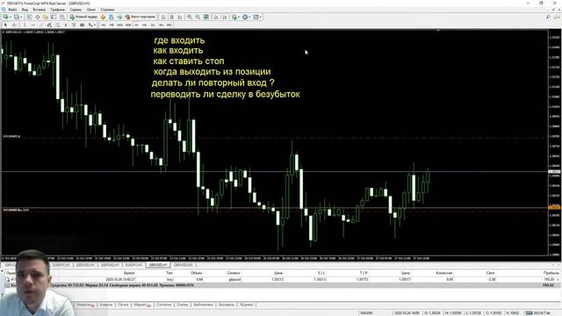Tile chart windows with grid icon
This screenshot has height=316, width=562.
click(206, 17)
